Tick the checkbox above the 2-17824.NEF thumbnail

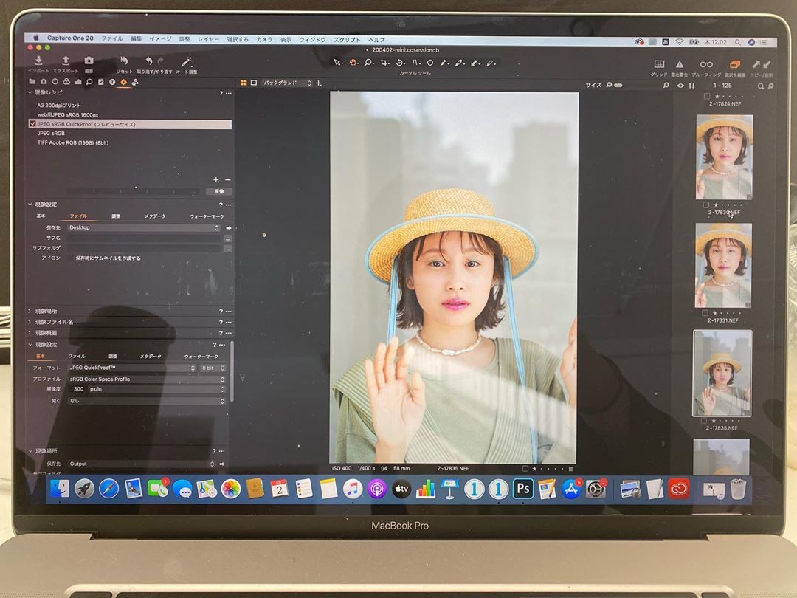pos(706,96)
